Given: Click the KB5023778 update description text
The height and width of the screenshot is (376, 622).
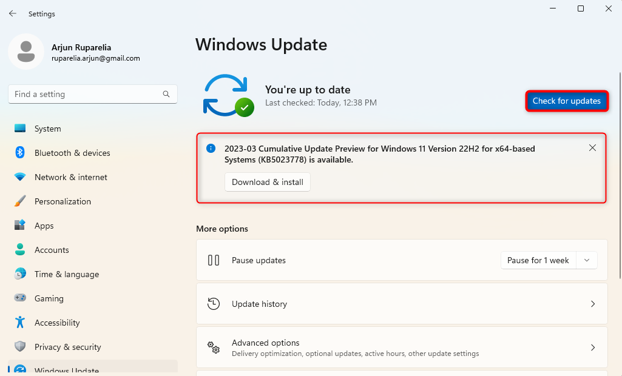Looking at the screenshot, I should (380, 154).
